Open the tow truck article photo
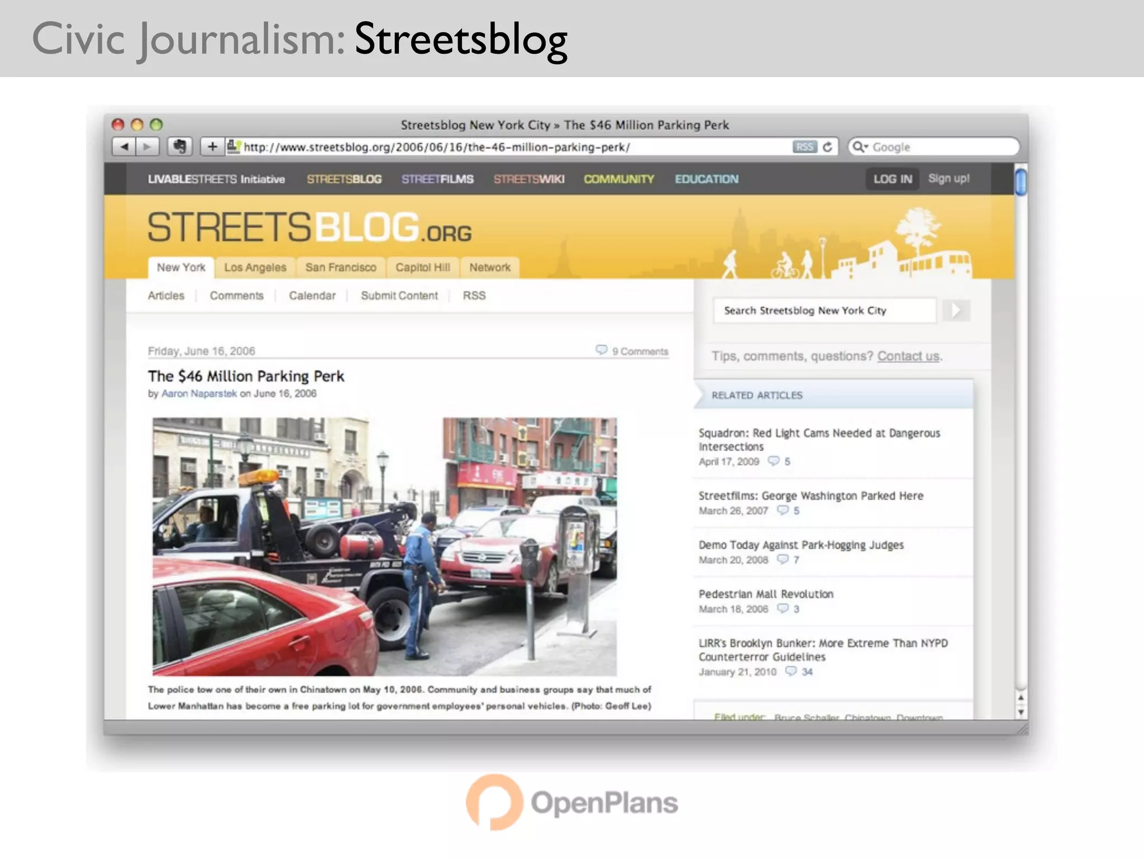 click(x=385, y=546)
